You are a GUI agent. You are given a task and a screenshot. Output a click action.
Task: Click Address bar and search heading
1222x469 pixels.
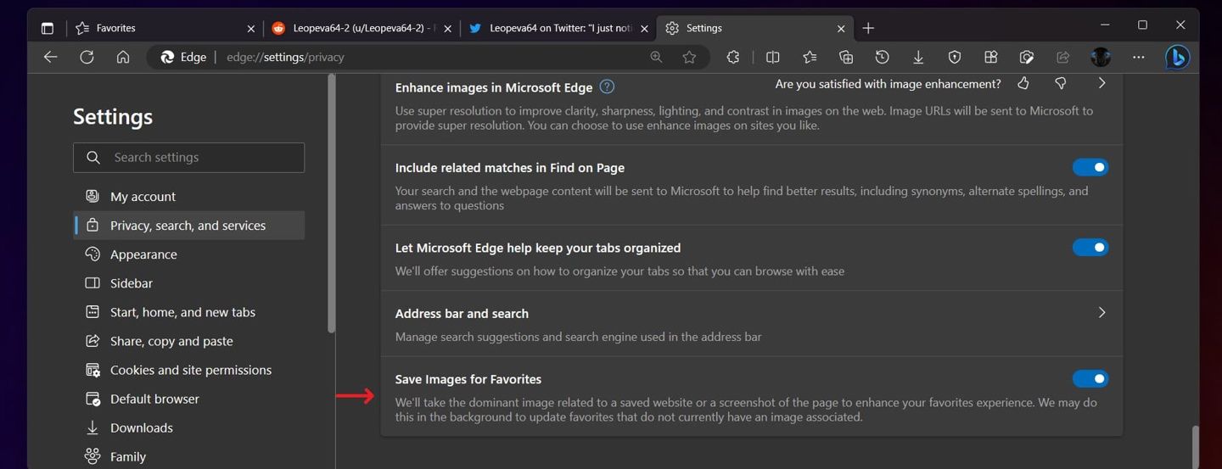coord(462,313)
